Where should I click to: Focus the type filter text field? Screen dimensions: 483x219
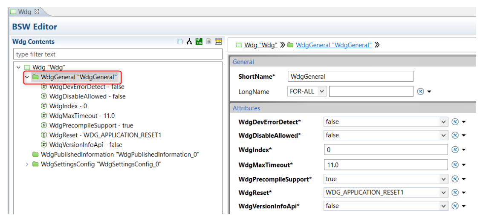tap(118, 54)
